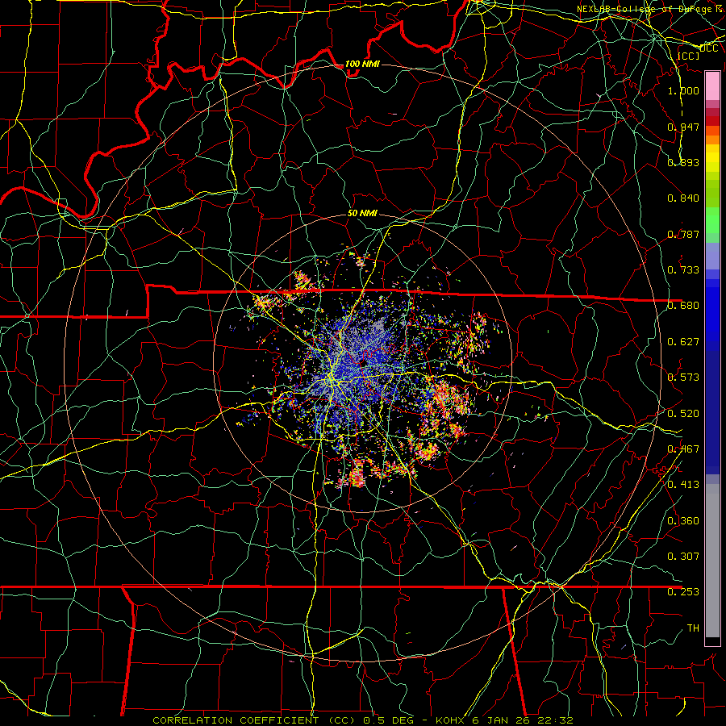Click the dense gray-blue echo core at radar center

(x=359, y=364)
